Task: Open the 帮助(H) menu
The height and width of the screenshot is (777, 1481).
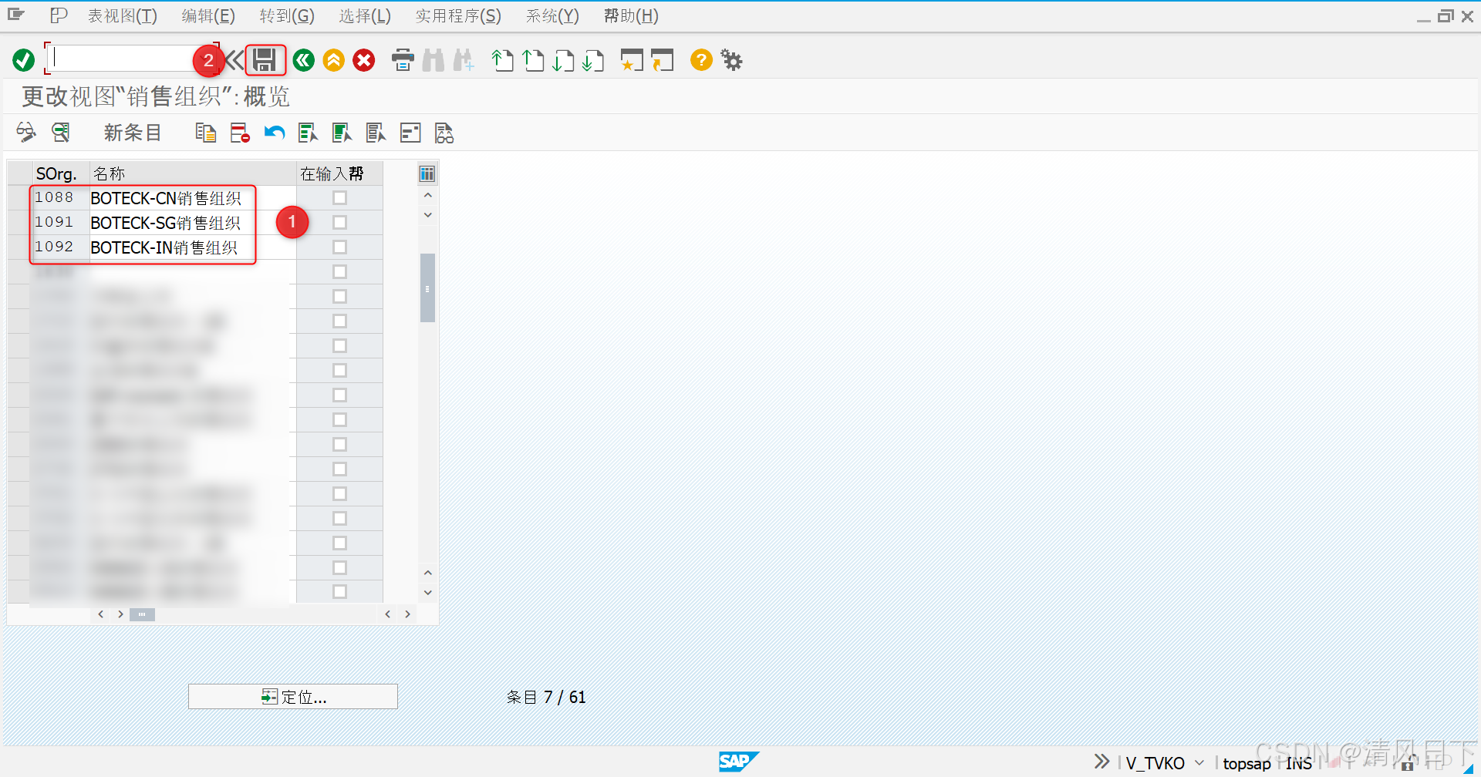Action: coord(631,16)
